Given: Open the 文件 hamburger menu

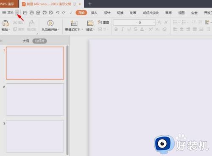Looking at the screenshot, I should point(8,13).
